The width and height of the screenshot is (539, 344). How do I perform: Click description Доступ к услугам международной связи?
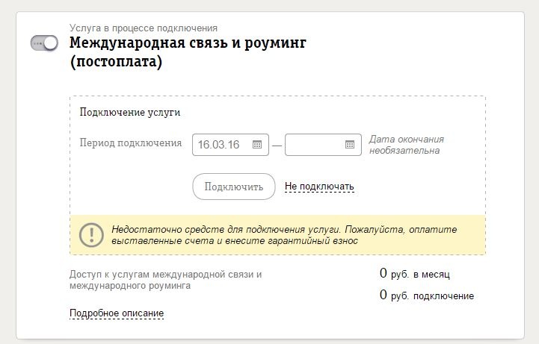165,280
